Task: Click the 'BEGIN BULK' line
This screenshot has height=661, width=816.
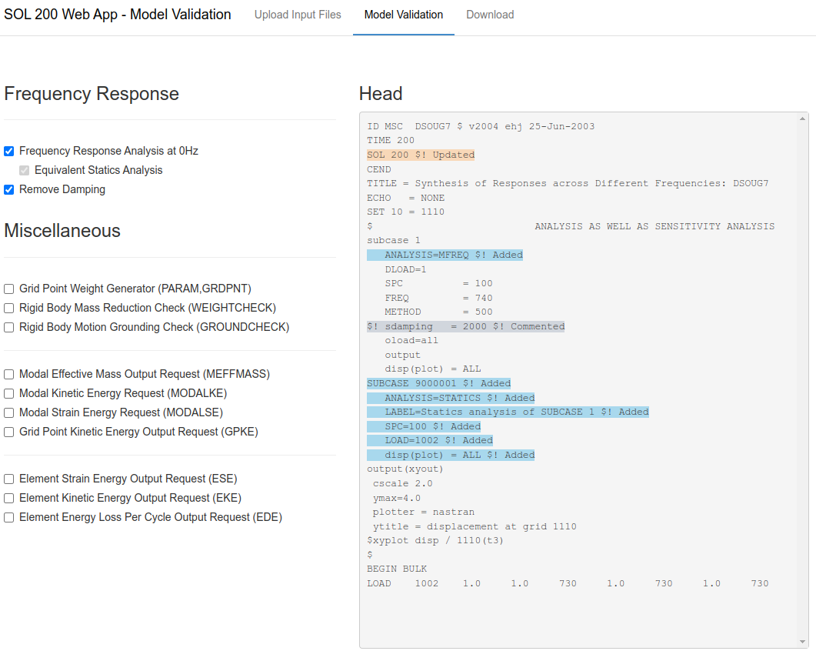Action: pyautogui.click(x=397, y=569)
